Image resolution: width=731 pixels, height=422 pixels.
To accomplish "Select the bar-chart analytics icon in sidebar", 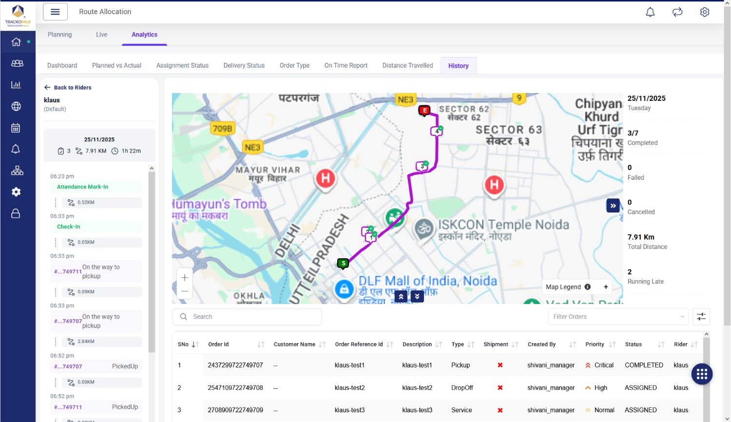I will pyautogui.click(x=17, y=84).
